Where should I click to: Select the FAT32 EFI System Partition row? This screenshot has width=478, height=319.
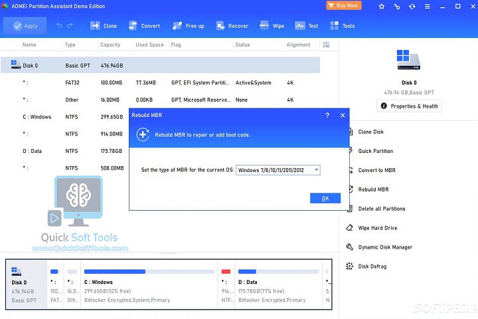coord(161,82)
